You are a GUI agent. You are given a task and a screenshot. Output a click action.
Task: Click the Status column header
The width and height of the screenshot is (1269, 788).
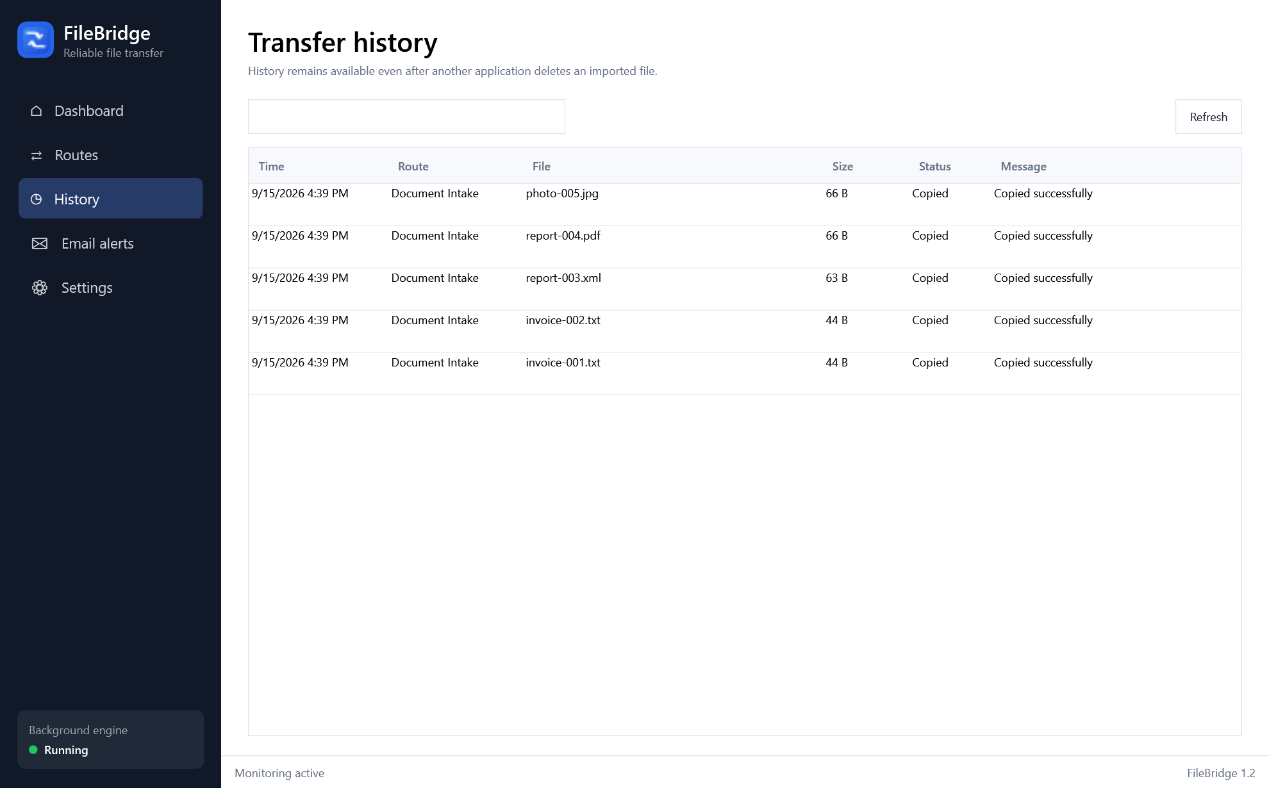coord(934,167)
